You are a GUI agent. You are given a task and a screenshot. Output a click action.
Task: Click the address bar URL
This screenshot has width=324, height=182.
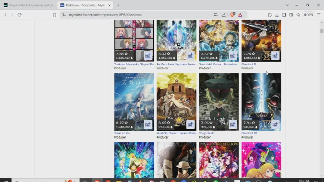pyautogui.click(x=105, y=15)
